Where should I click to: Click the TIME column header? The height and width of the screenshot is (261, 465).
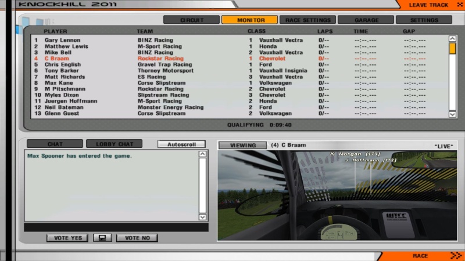click(x=360, y=31)
